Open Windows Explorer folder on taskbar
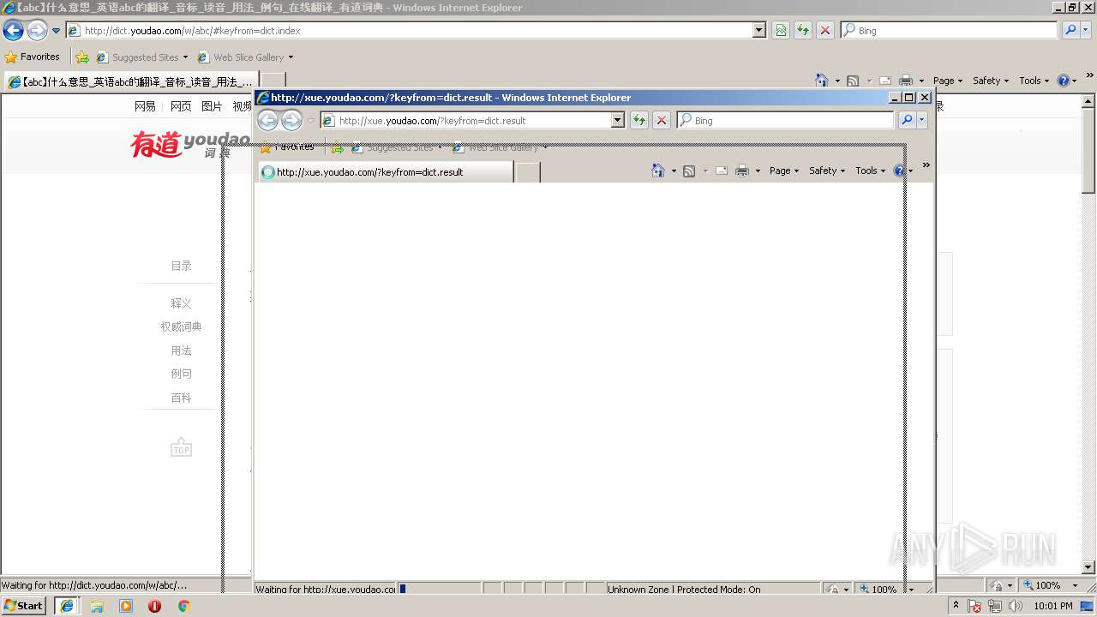The image size is (1097, 617). click(97, 606)
